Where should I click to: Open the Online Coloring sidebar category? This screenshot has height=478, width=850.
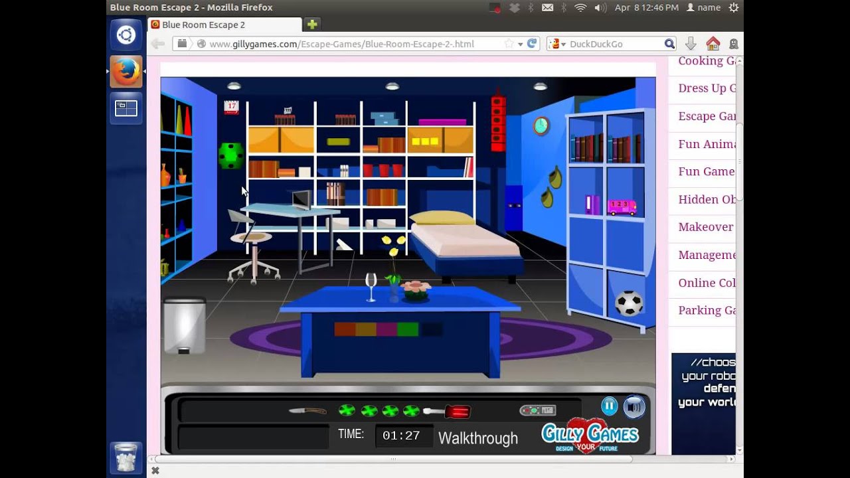point(707,283)
